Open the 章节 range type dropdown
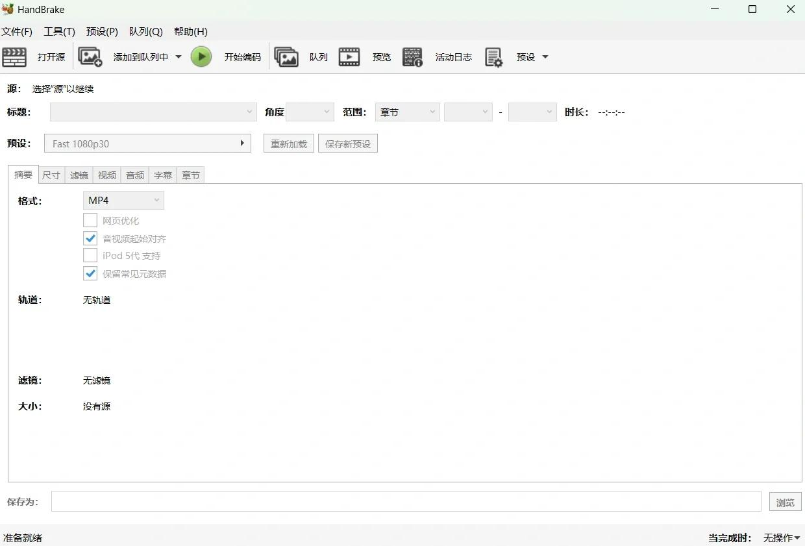This screenshot has height=546, width=805. (408, 112)
